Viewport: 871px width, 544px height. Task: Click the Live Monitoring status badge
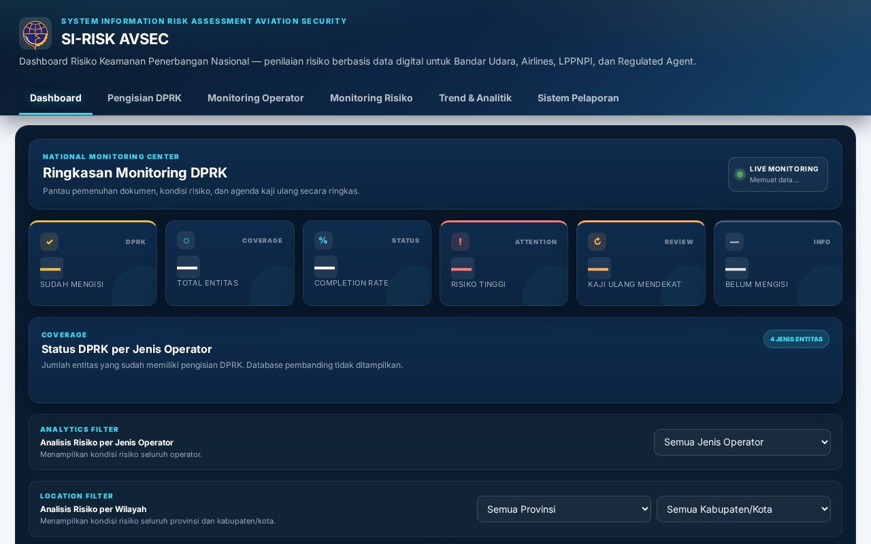[x=778, y=175]
